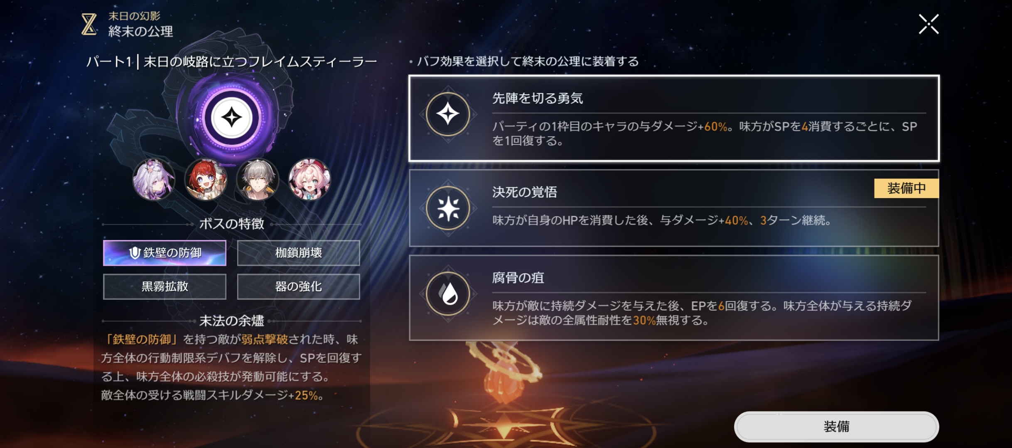Switch to the 枷鎖崩壊 boss trait

tap(298, 253)
